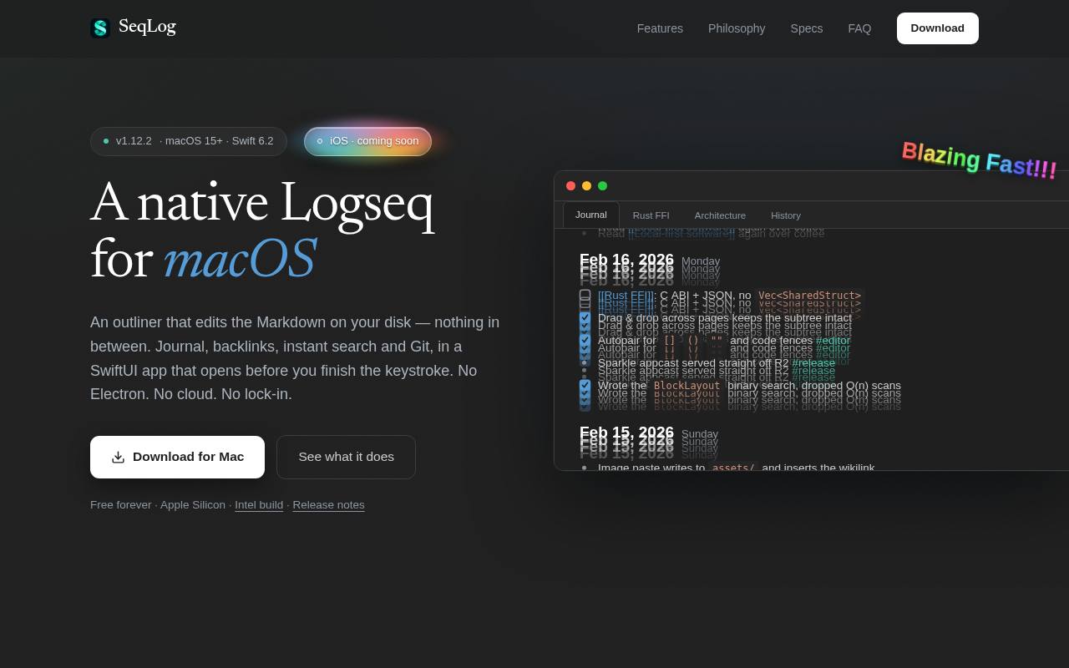Open the Intel build link
The height and width of the screenshot is (668, 1069).
(x=259, y=505)
